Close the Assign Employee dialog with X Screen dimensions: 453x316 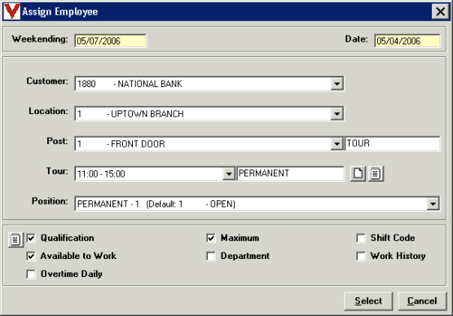(x=440, y=12)
